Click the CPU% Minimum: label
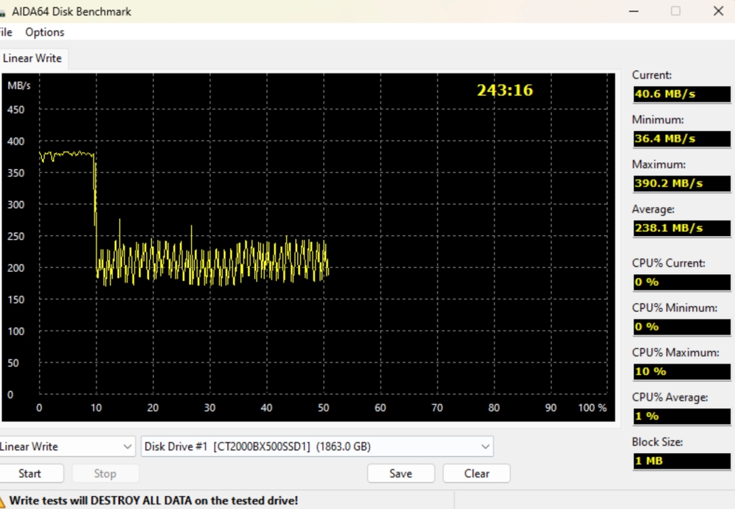735x509 pixels. point(675,308)
